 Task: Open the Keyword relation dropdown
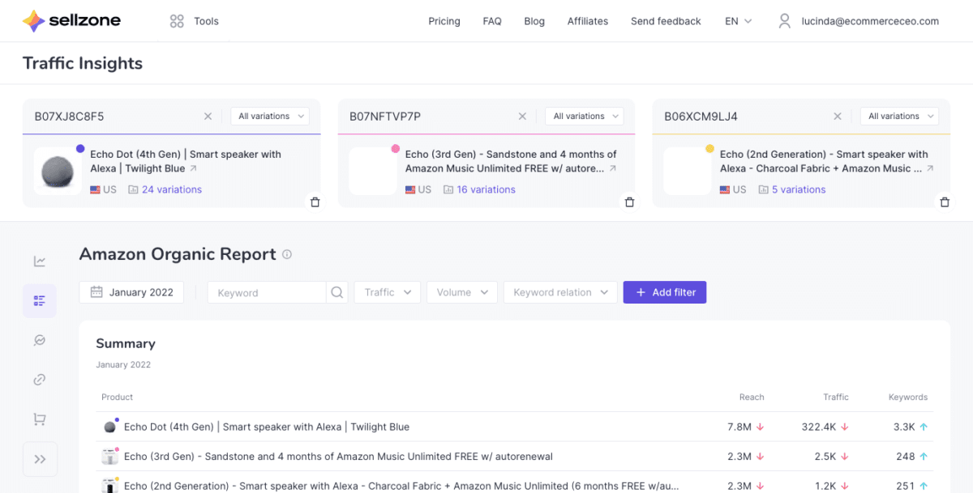560,292
